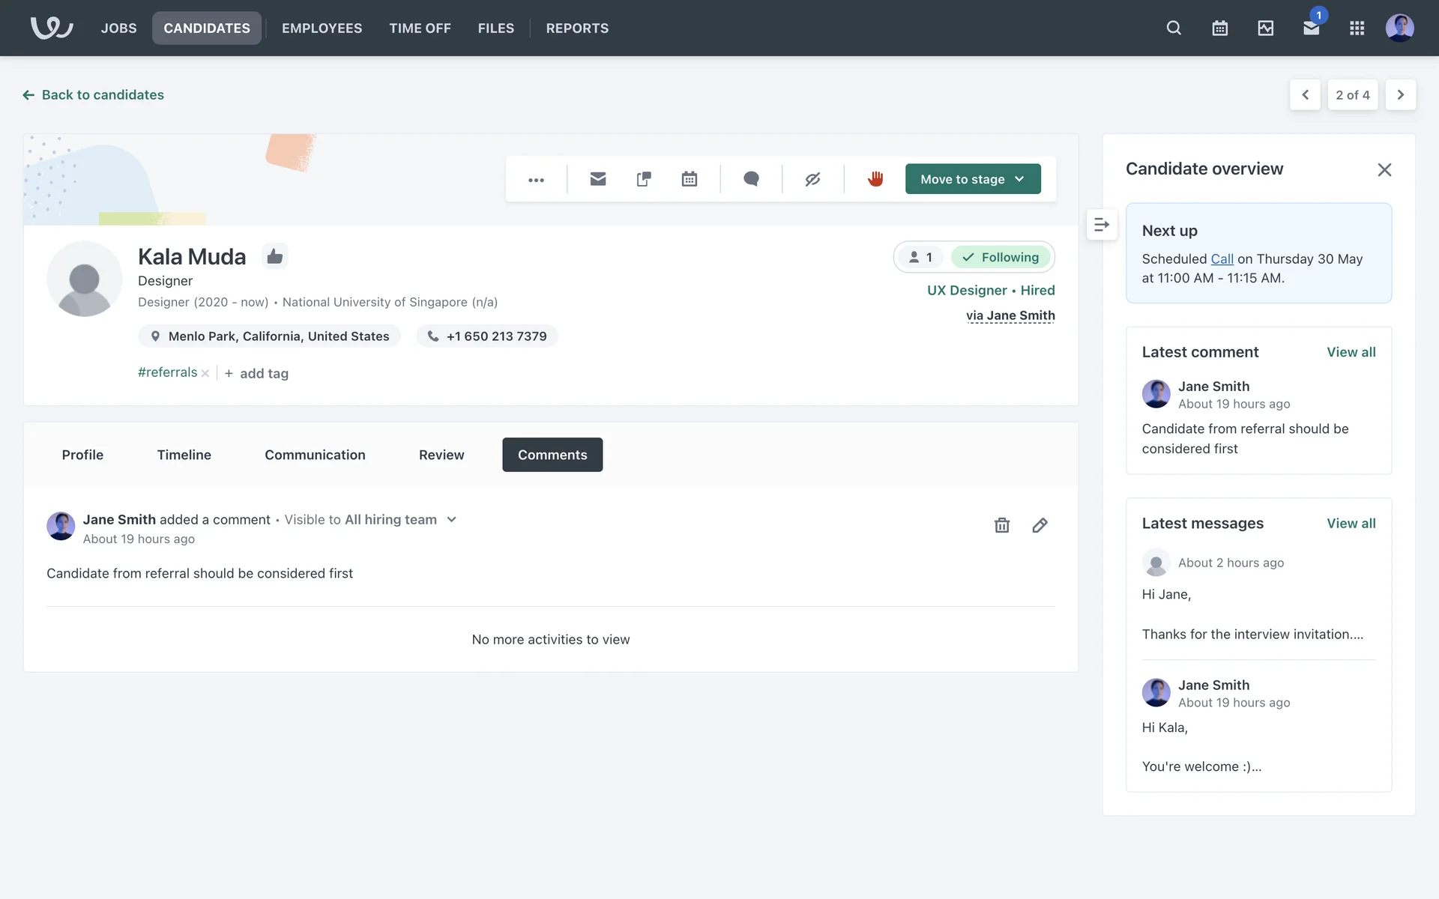Click the email candidate envelope icon

tap(597, 179)
